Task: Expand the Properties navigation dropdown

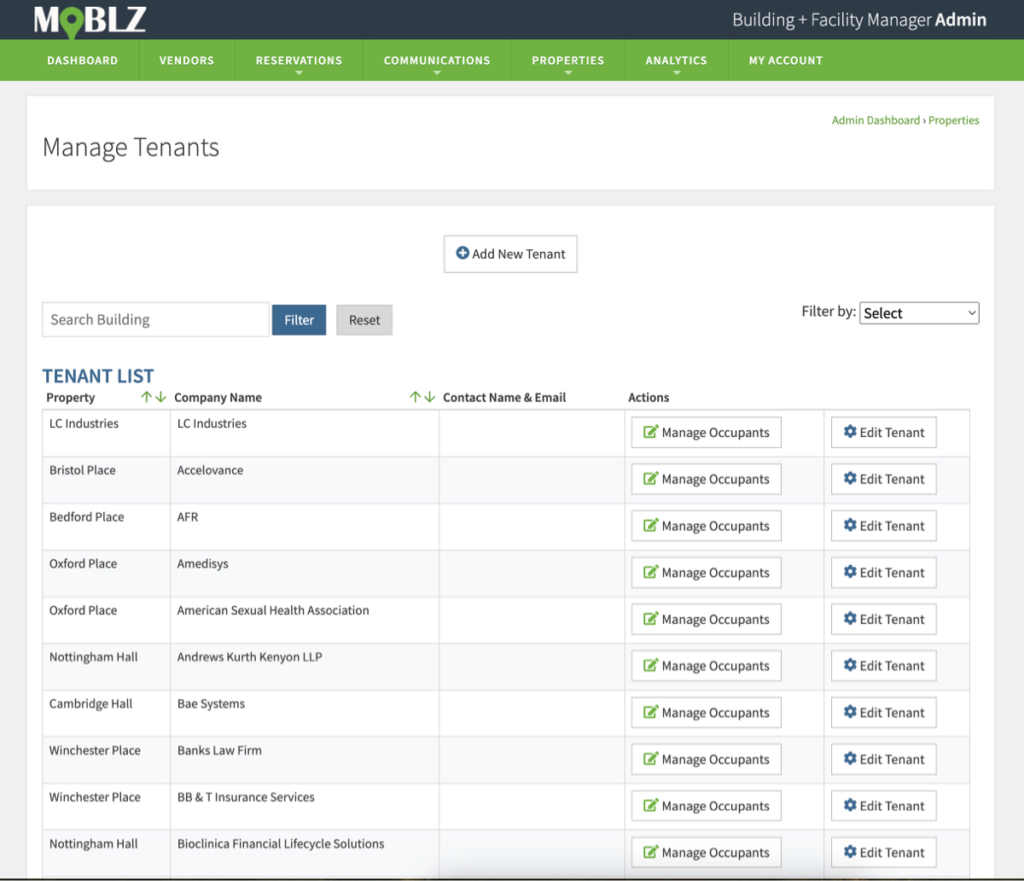Action: tap(567, 61)
